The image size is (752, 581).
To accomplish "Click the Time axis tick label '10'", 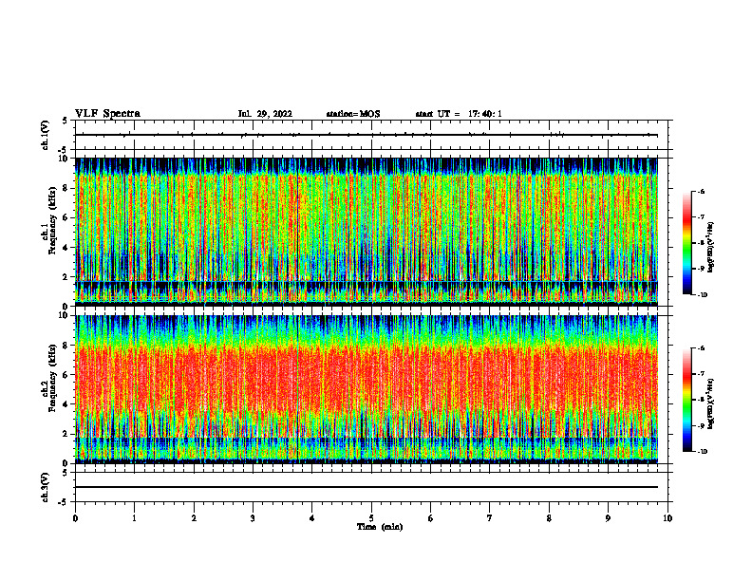I will click(x=667, y=518).
